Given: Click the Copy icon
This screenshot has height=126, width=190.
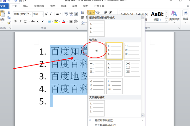Looking at the screenshot, I should point(9,18).
